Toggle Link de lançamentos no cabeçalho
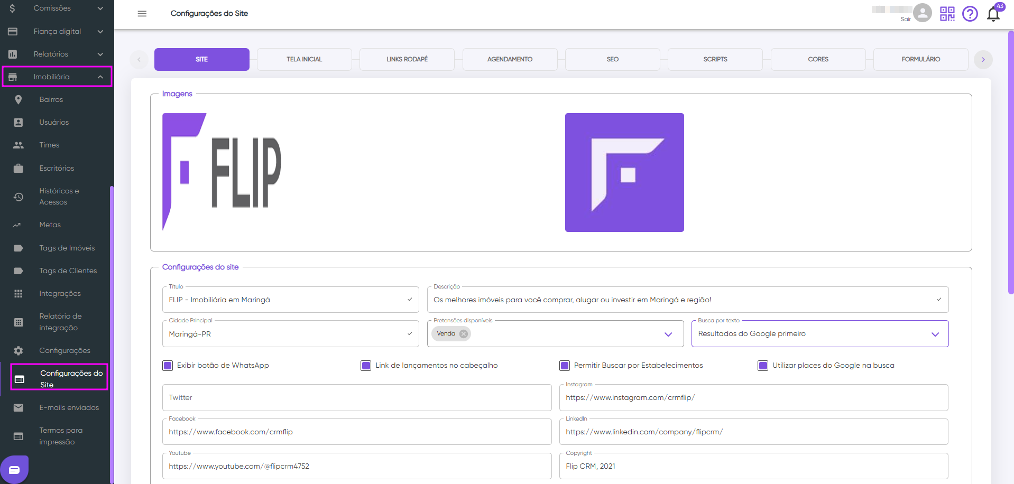The height and width of the screenshot is (484, 1014). click(x=366, y=366)
